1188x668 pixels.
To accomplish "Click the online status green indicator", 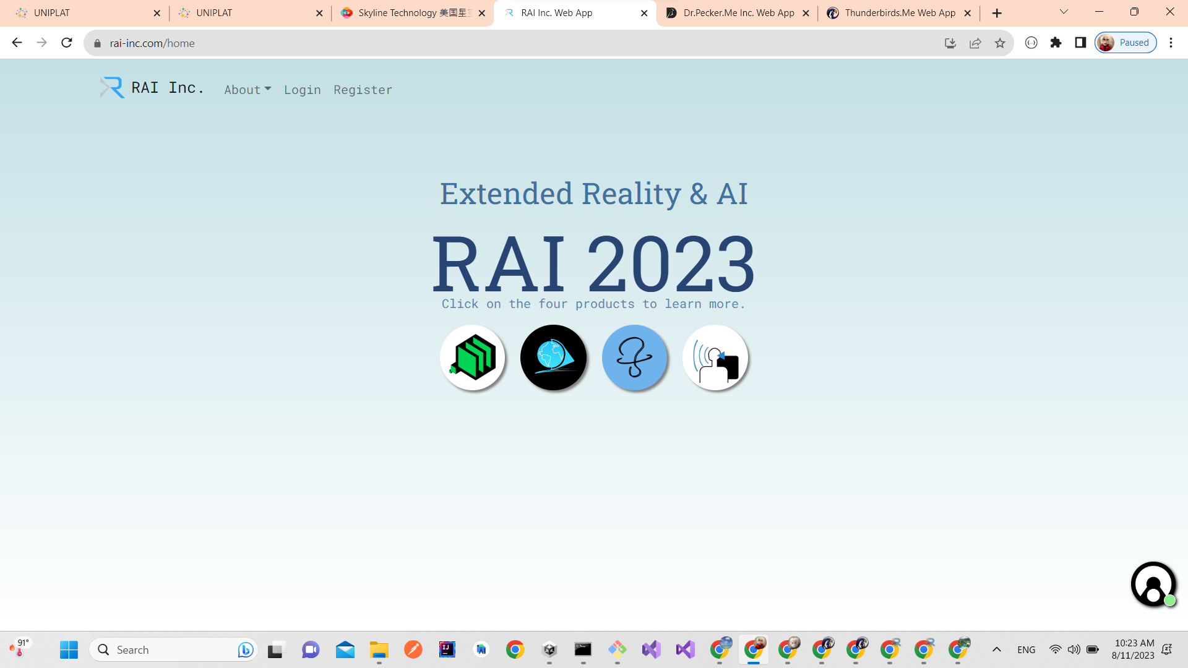I will click(1169, 600).
